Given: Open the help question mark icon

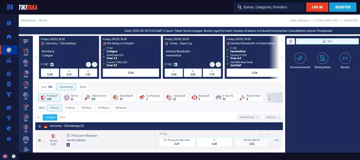Looking at the screenshot, I should point(14,156).
